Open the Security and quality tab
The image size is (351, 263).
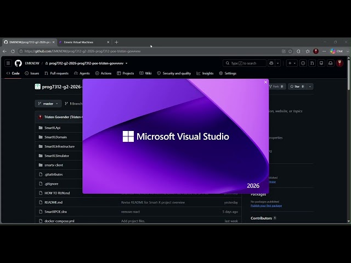(x=174, y=73)
